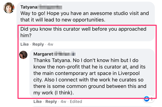162x107 pixels.
Task: Reply to Tatyana's comment
Action: pyautogui.click(x=38, y=44)
